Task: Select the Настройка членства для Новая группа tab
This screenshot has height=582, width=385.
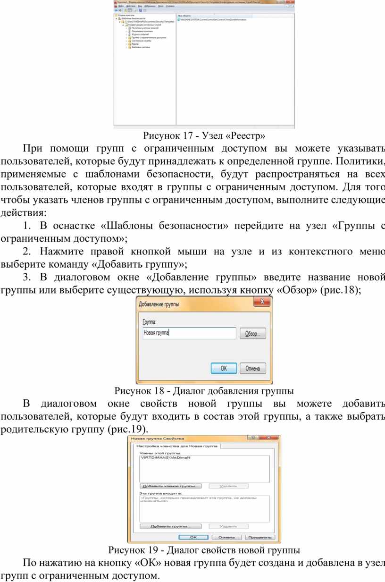Action: click(x=177, y=446)
